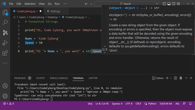Click the Ab| status bar item
Viewport: 195px width, 110px height.
[177, 104]
